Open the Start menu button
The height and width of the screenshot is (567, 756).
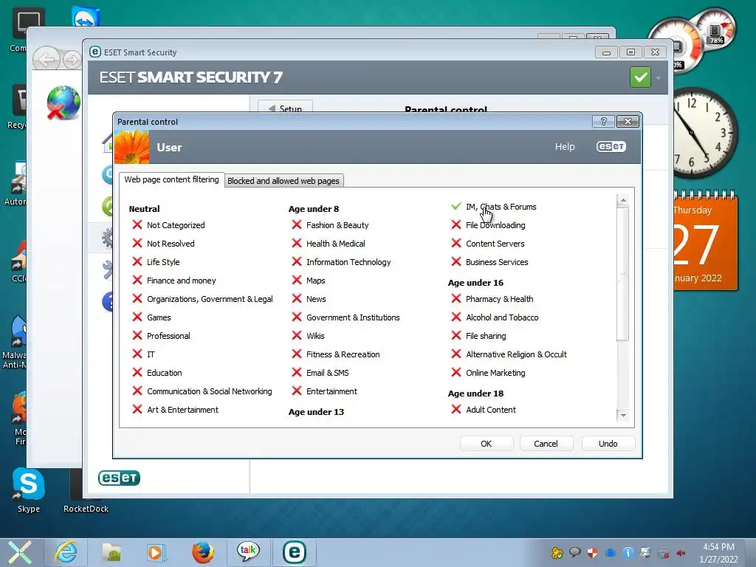20,552
